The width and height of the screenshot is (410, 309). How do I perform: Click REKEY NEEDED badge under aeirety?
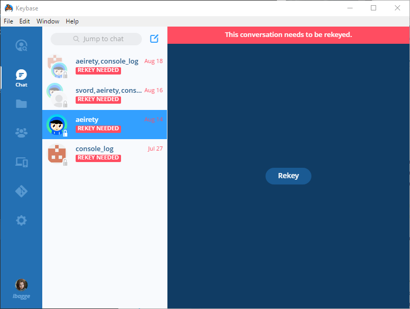98,129
